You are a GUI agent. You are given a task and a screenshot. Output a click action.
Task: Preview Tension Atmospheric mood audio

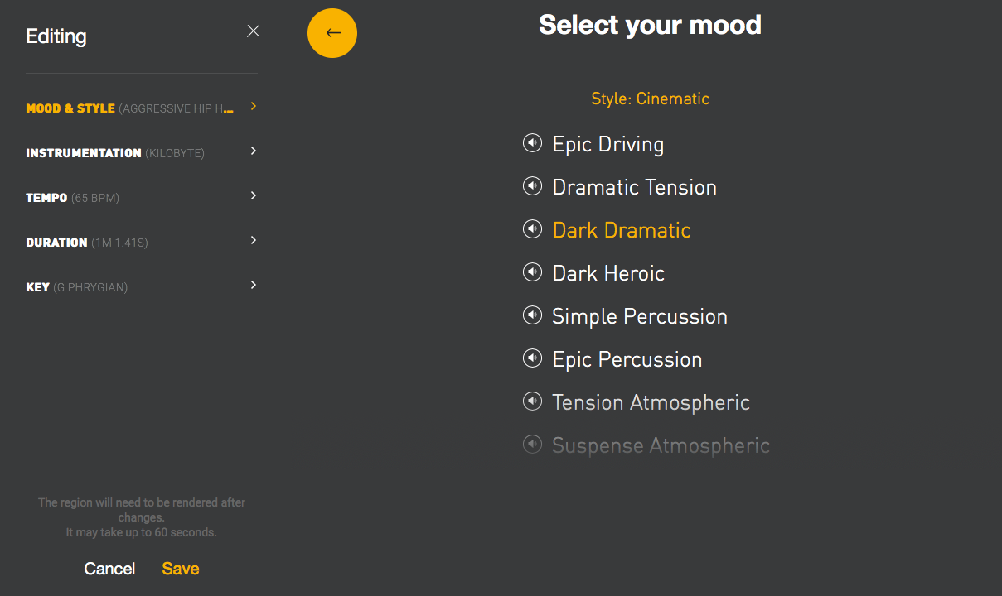(x=532, y=401)
